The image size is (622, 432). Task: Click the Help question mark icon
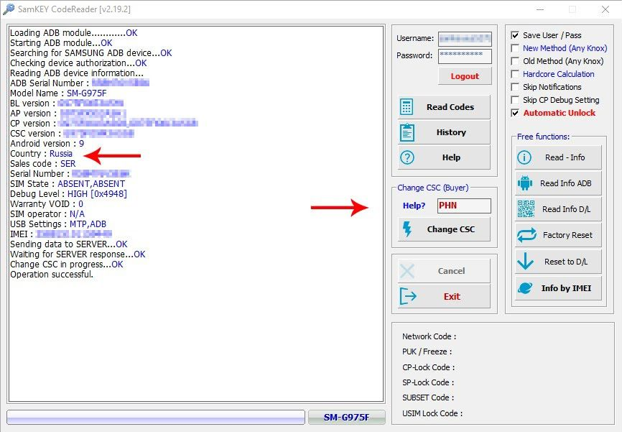tap(407, 157)
